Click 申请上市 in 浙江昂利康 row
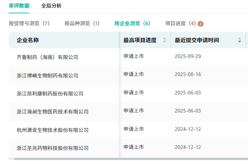248x164 pixels. tap(134, 93)
